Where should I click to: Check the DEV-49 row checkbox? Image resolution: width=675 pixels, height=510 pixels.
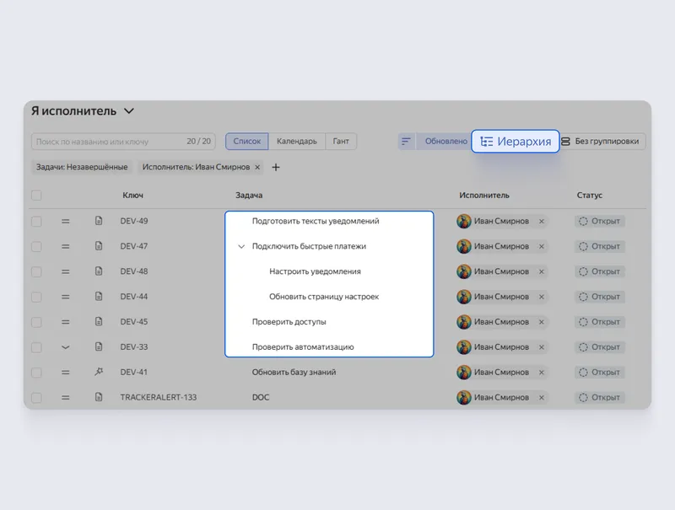pos(36,222)
